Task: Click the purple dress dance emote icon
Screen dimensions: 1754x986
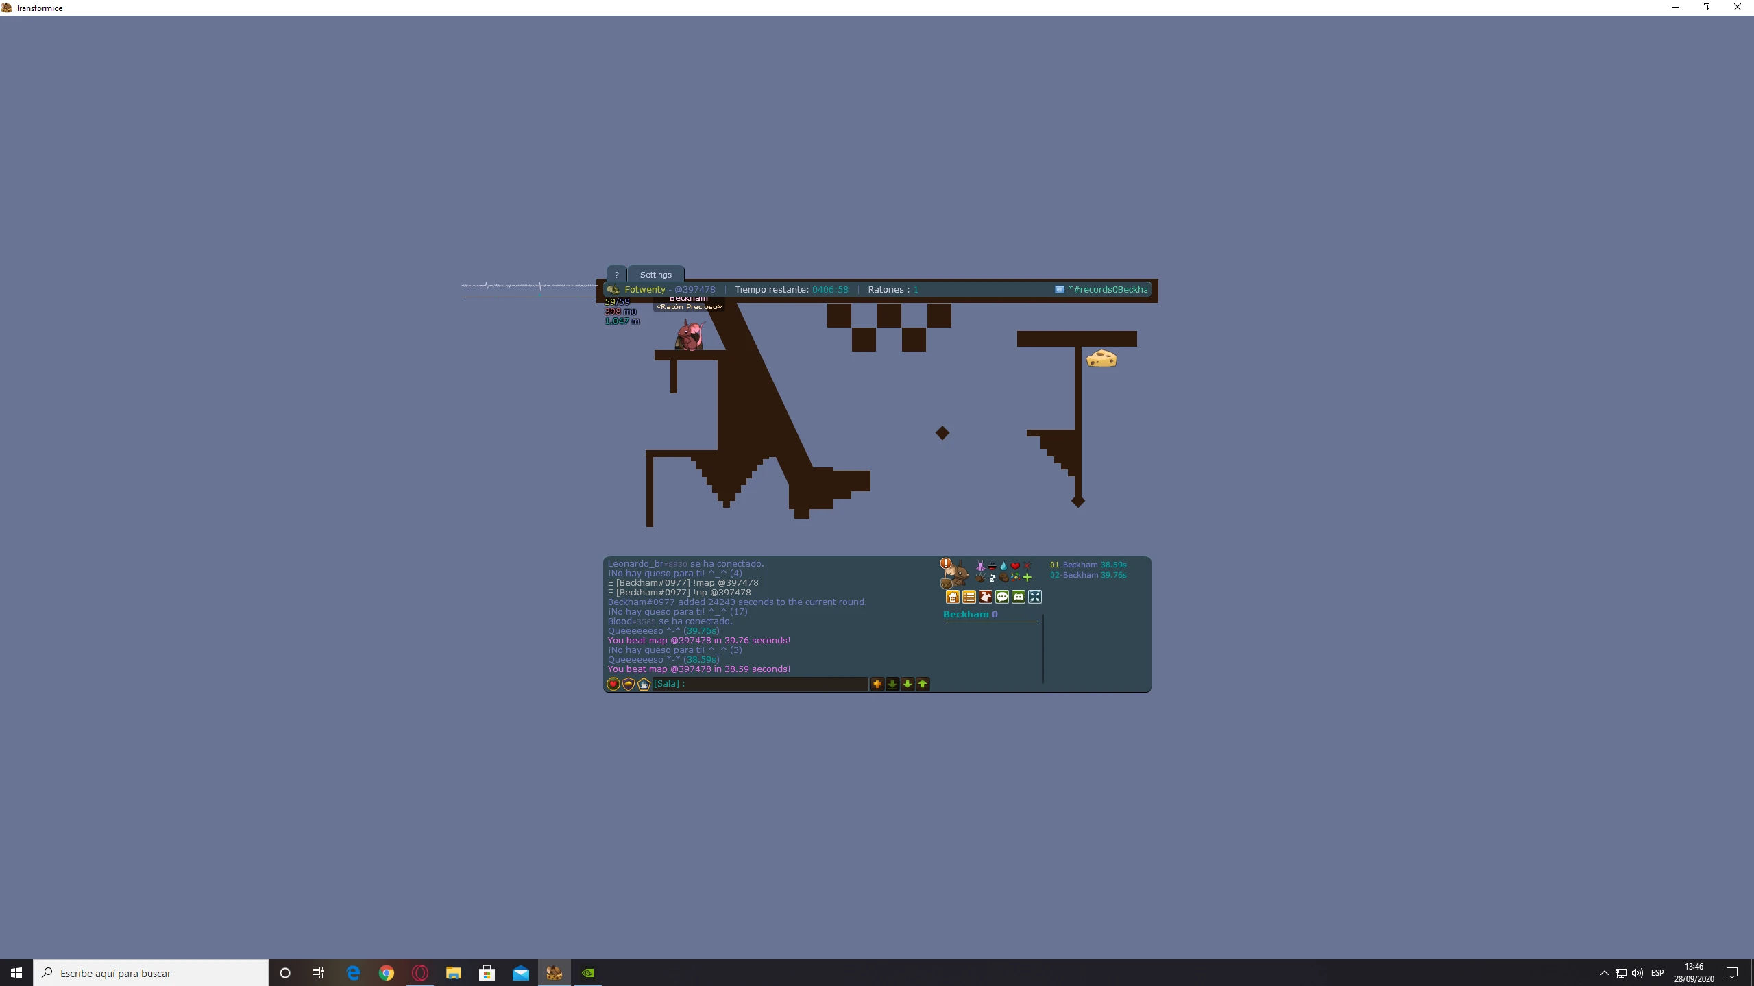Action: 981,566
